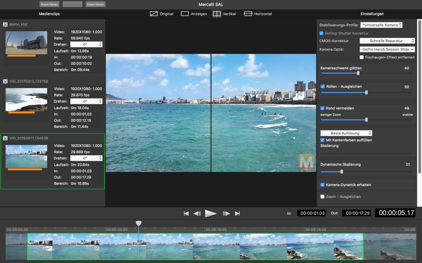Select the Anzeigen view icon
This screenshot has width=422, height=263.
click(185, 14)
